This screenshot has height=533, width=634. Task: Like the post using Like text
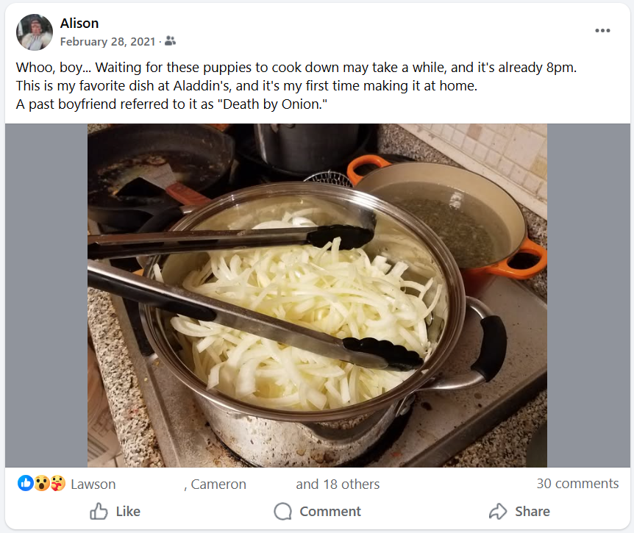128,512
